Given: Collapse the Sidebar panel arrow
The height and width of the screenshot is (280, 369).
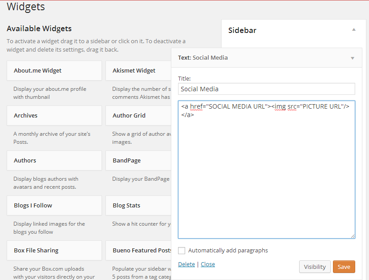Looking at the screenshot, I should pyautogui.click(x=354, y=30).
